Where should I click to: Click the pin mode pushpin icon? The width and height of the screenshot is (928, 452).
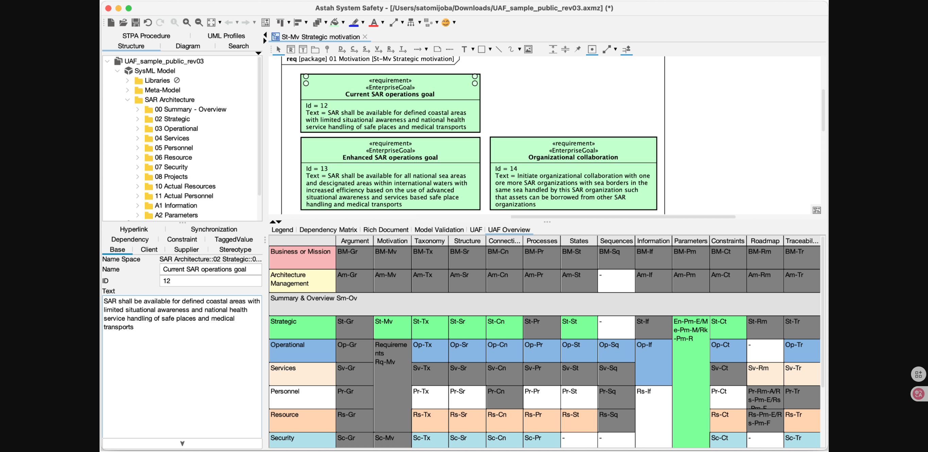pyautogui.click(x=578, y=49)
